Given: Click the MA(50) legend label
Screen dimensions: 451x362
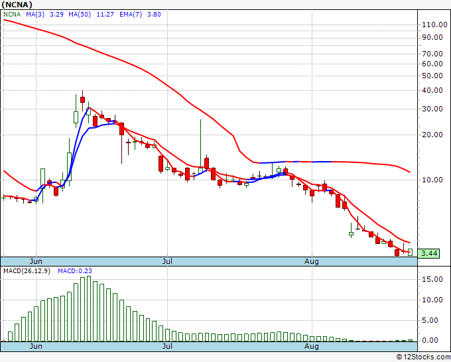Looking at the screenshot, I should pos(80,15).
